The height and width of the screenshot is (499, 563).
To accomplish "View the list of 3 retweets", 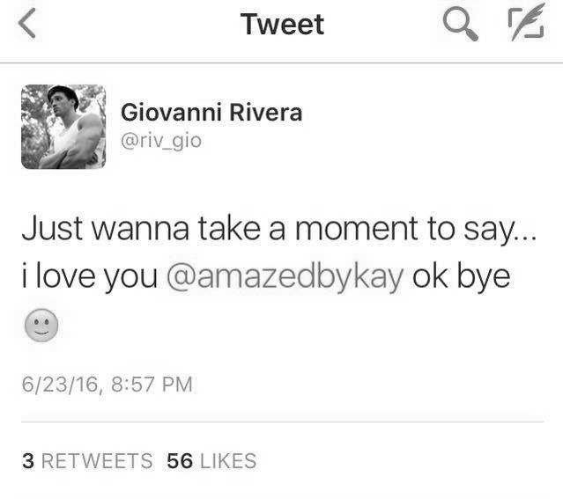I will point(87,461).
